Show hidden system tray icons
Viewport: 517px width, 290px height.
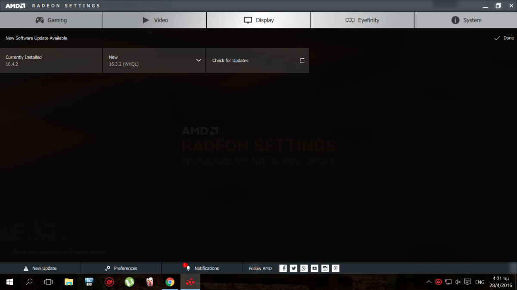(429, 282)
